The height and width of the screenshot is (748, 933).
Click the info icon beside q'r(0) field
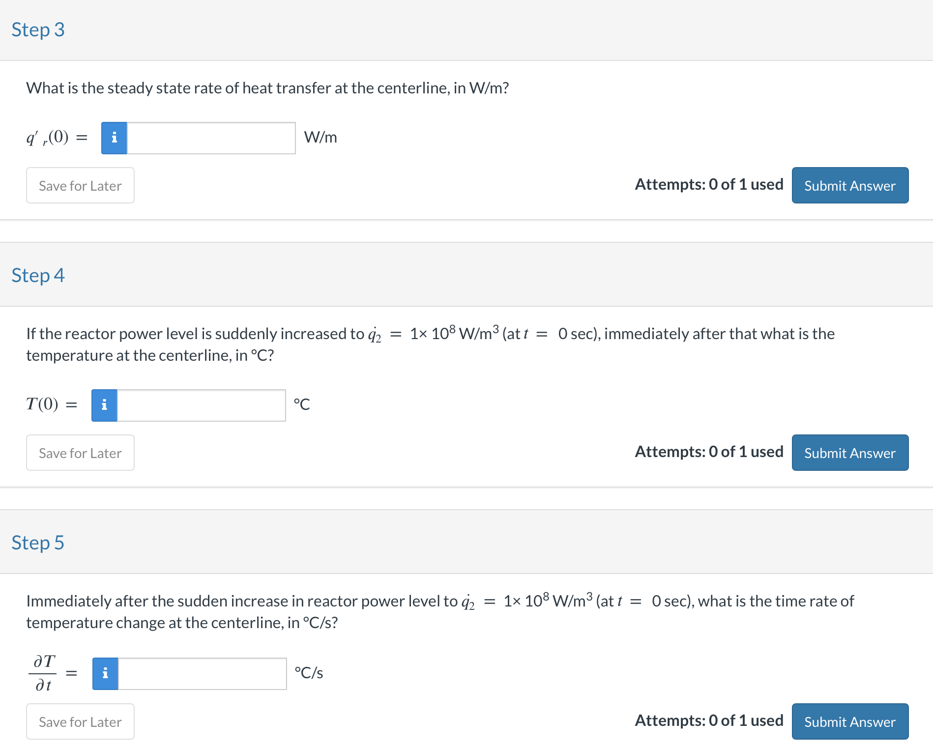pos(114,138)
